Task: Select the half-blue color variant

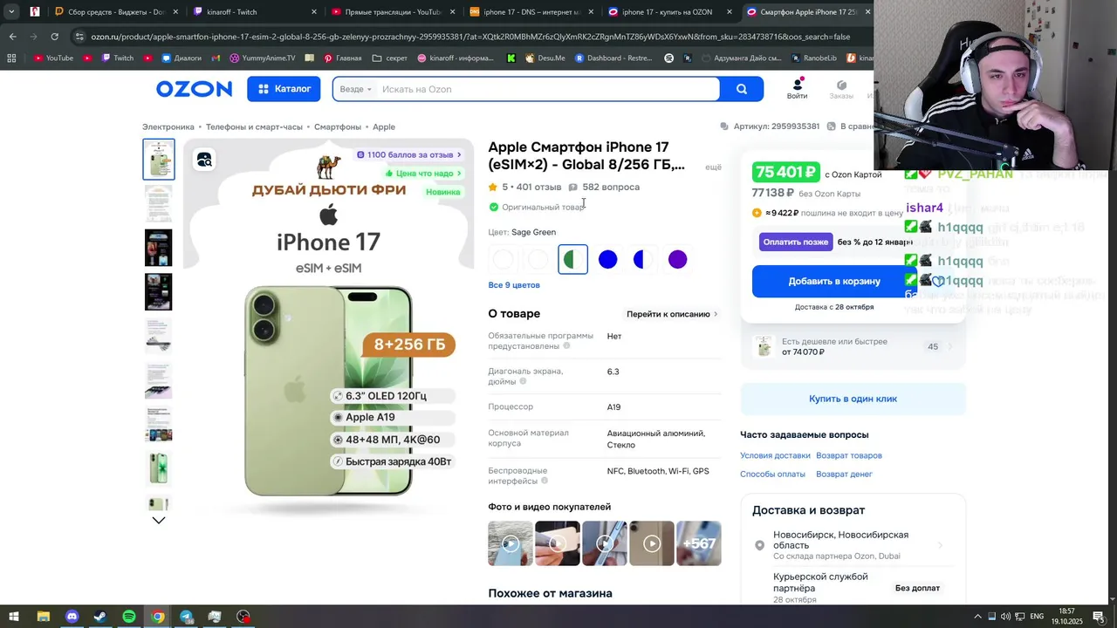Action: tap(643, 259)
